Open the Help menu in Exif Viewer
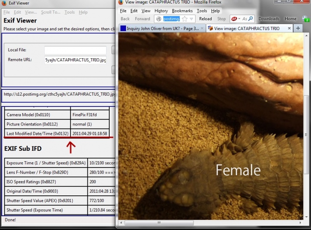Viewport: 311px width, 230px height. click(83, 12)
